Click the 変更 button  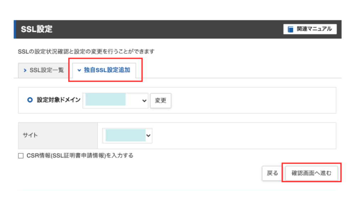click(x=161, y=101)
